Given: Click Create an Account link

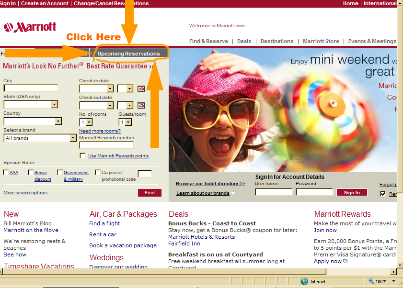Looking at the screenshot, I should [45, 3].
